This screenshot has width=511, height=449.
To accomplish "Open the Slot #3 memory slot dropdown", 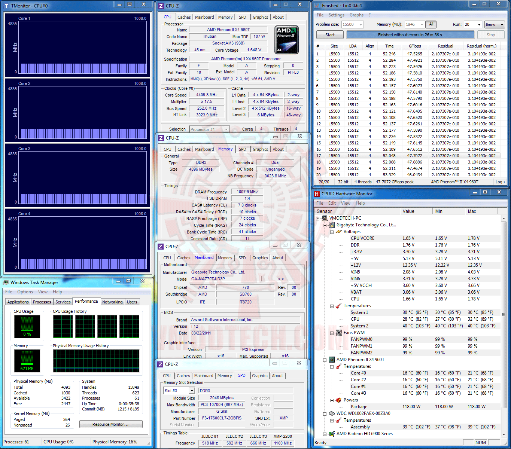I will tap(192, 391).
